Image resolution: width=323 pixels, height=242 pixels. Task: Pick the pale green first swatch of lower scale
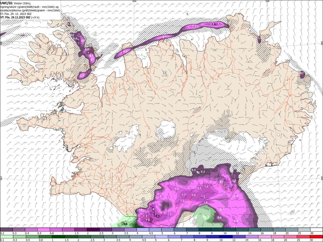click(7, 237)
